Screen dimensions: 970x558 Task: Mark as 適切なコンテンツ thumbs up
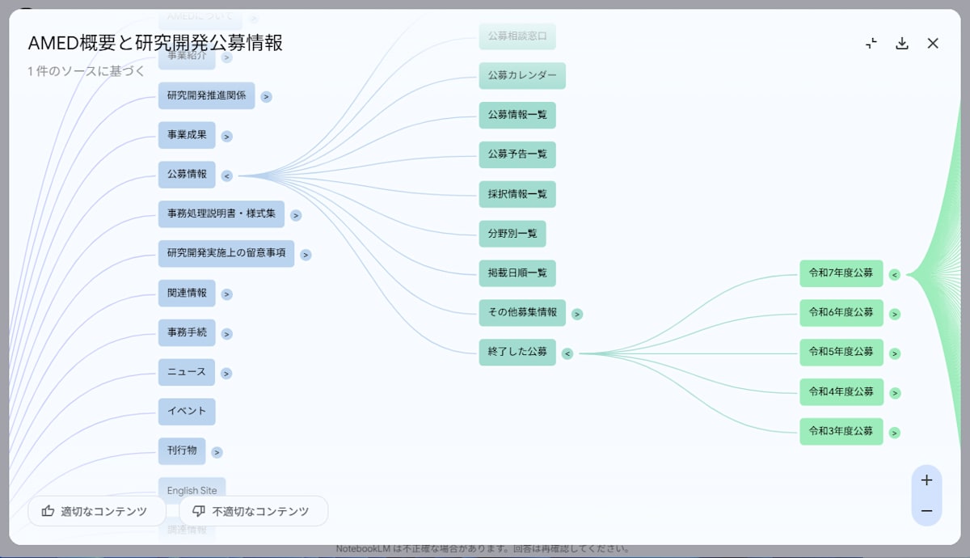pos(96,511)
